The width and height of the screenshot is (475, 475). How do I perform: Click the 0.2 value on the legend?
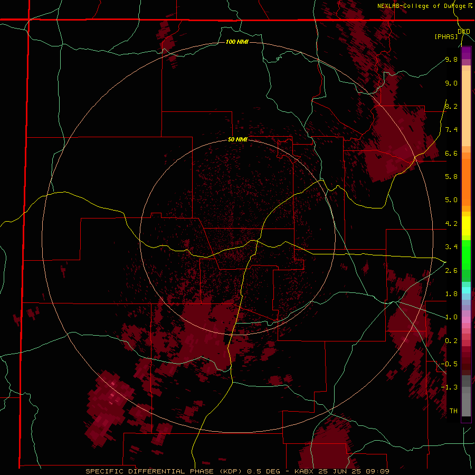pyautogui.click(x=451, y=341)
